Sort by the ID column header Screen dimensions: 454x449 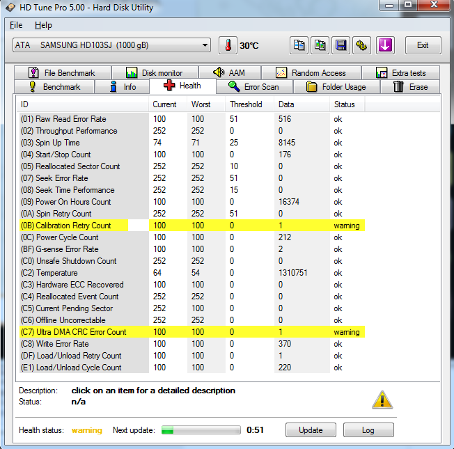click(x=82, y=104)
